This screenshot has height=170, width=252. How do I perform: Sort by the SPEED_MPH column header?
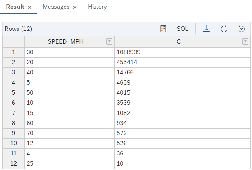(65, 41)
